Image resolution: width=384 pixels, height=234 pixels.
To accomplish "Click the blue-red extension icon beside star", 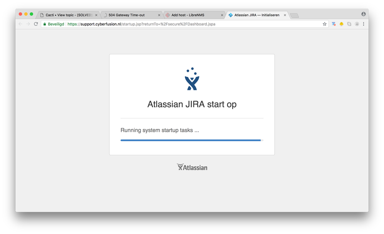I will click(334, 24).
